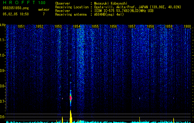Click the 1.1 kHz axis label

[x=3, y=40]
